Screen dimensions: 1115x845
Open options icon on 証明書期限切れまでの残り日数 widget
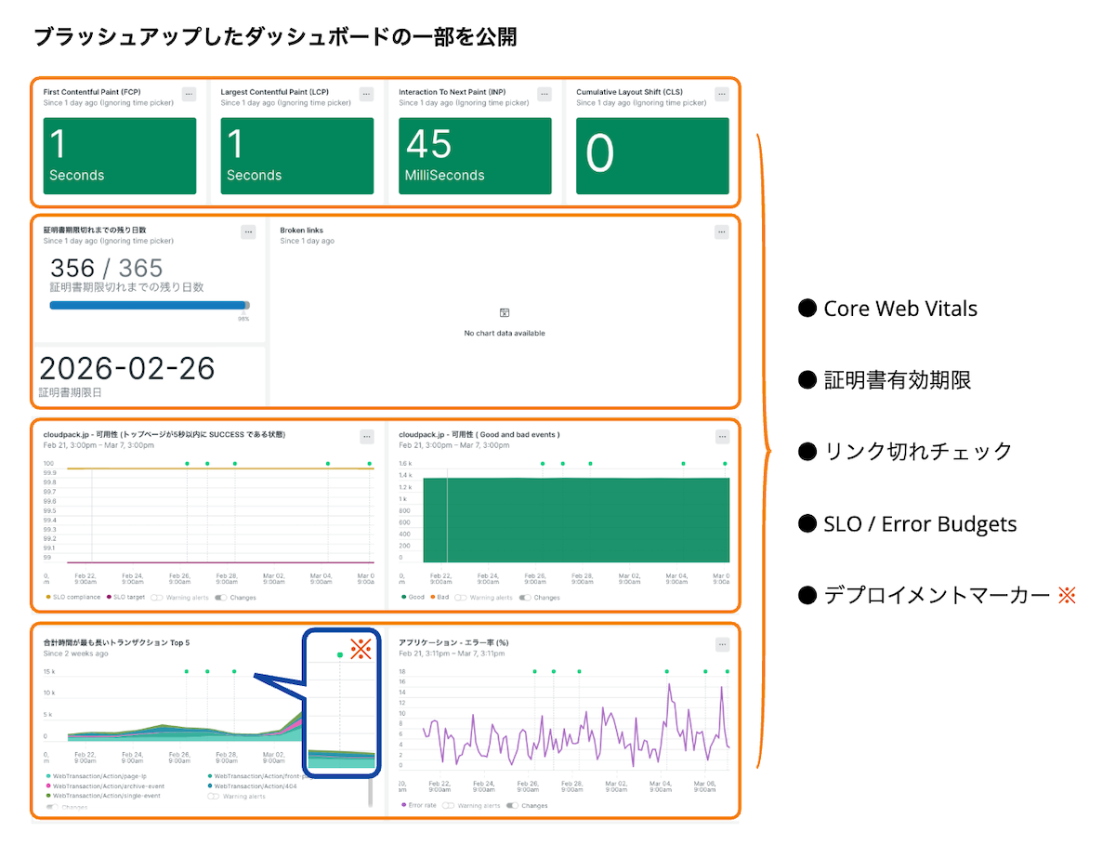coord(248,231)
